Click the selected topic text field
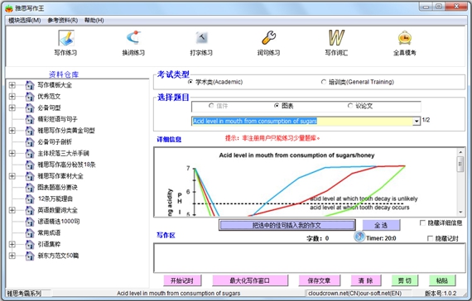 (302, 122)
